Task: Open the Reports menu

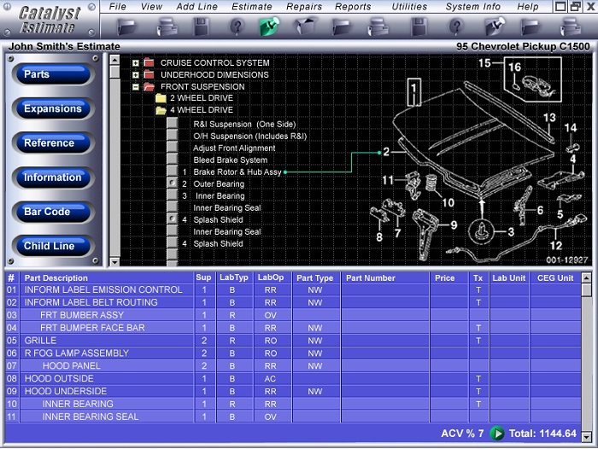Action: pos(353,7)
